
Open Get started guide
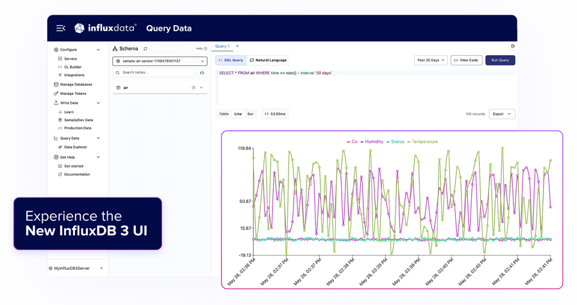point(74,166)
